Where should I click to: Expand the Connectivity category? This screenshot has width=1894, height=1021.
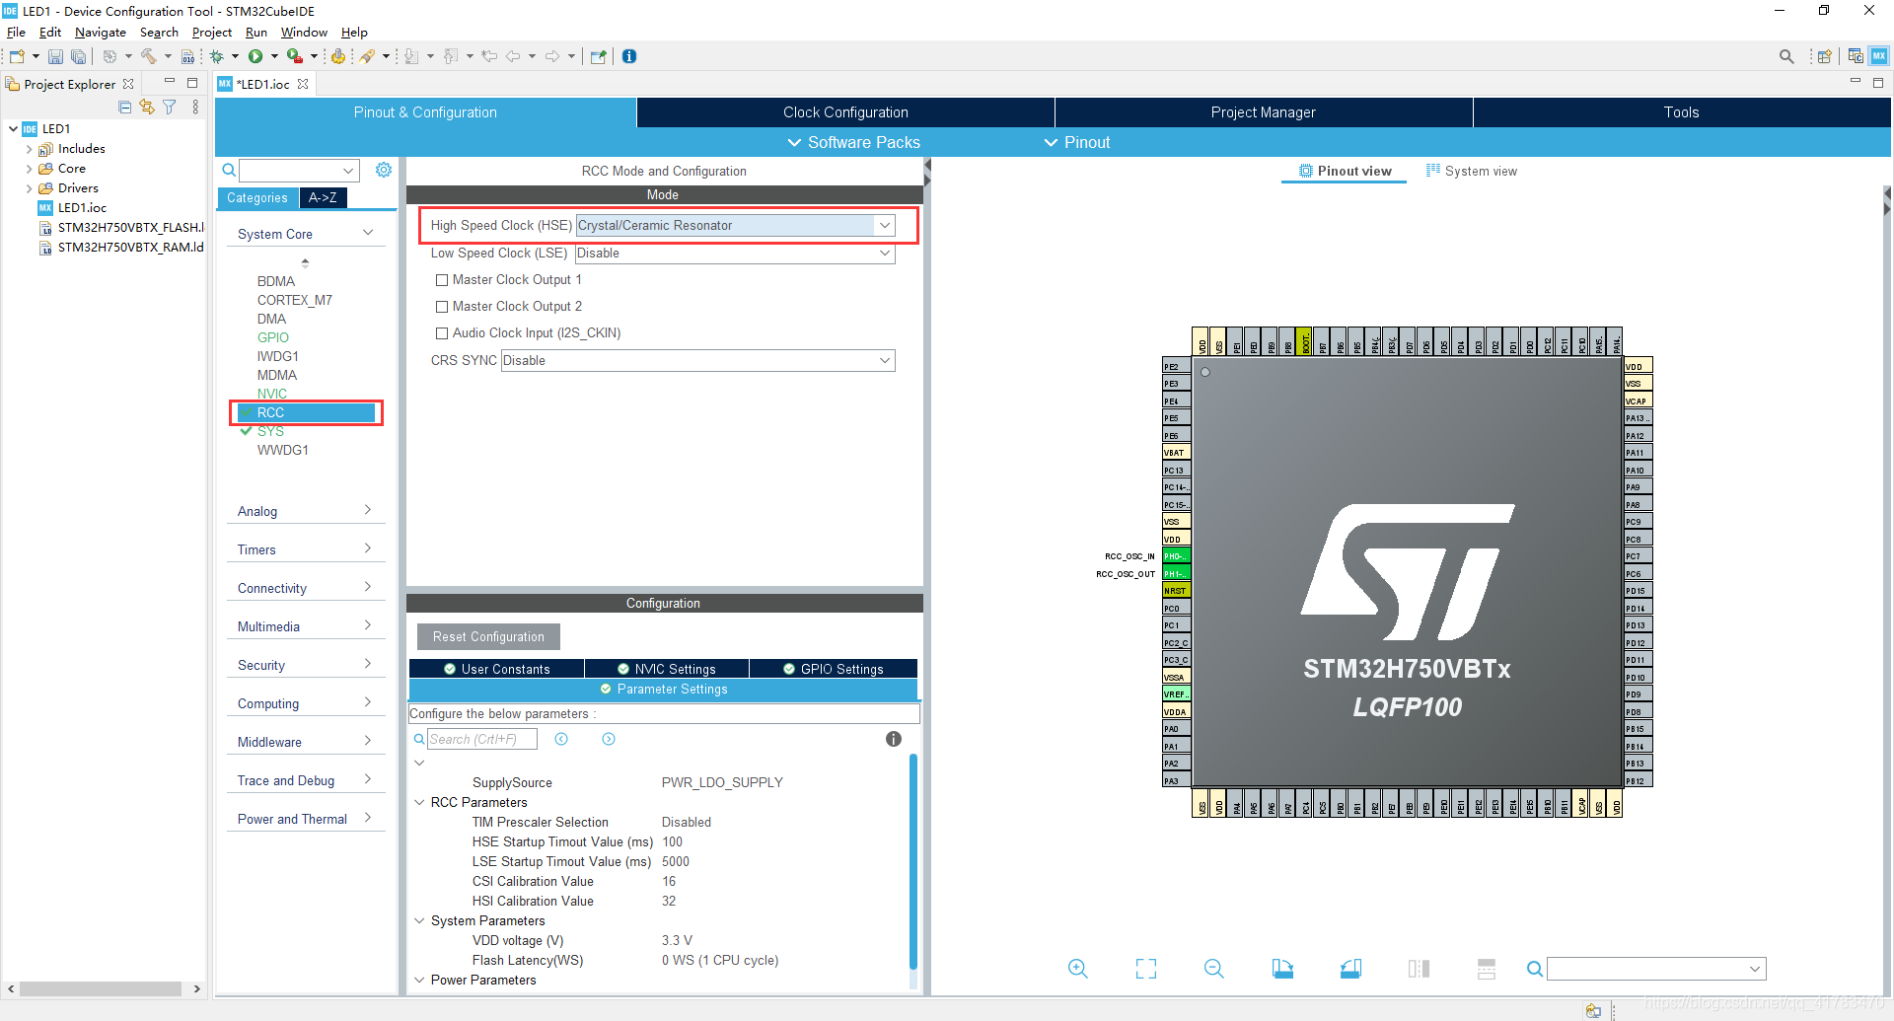pyautogui.click(x=305, y=588)
